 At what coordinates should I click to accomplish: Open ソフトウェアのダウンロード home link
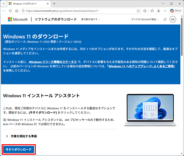point(56,19)
